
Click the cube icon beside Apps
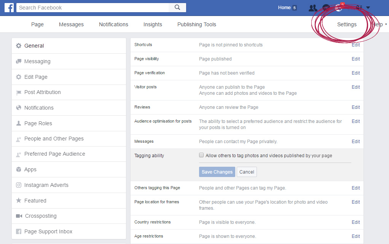click(x=19, y=169)
